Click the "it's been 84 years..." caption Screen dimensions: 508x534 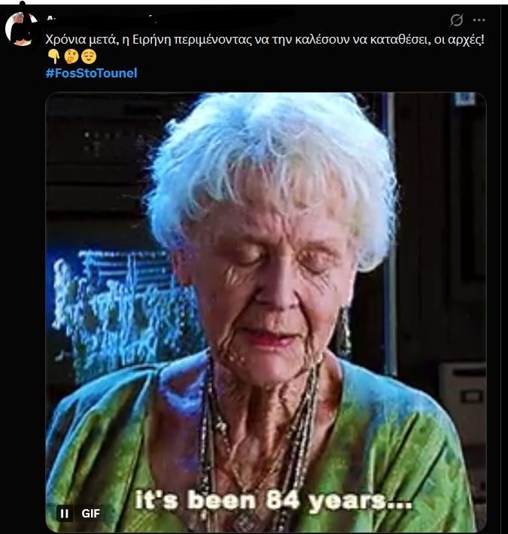click(x=273, y=501)
